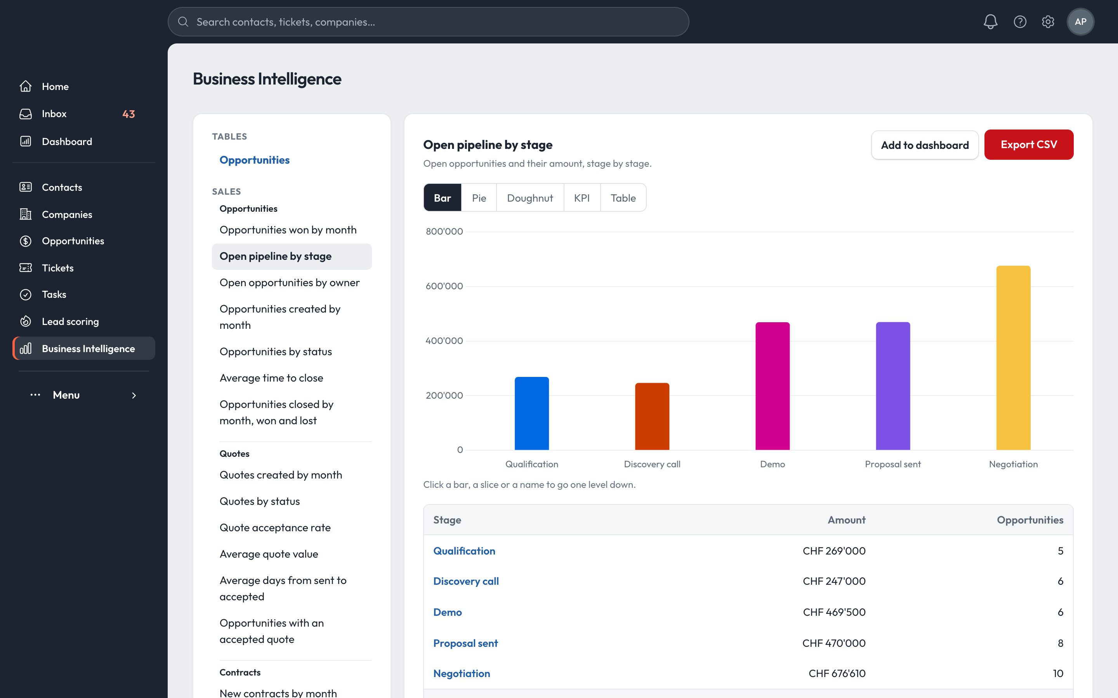The height and width of the screenshot is (698, 1118).
Task: Open the AP user avatar
Action: click(1080, 22)
